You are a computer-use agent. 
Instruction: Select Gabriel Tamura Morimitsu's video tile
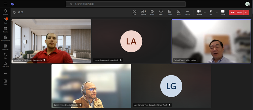tap(211, 41)
